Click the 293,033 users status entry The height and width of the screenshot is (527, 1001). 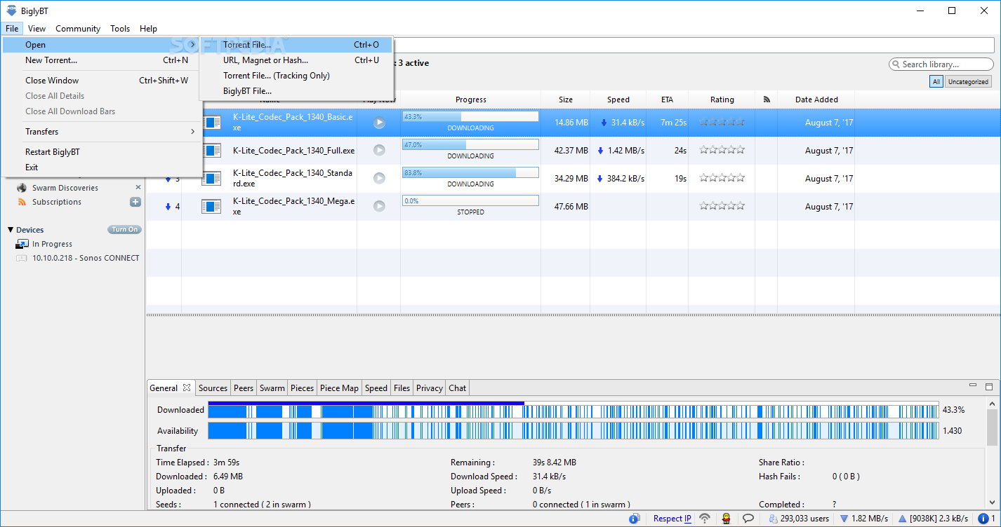(799, 519)
